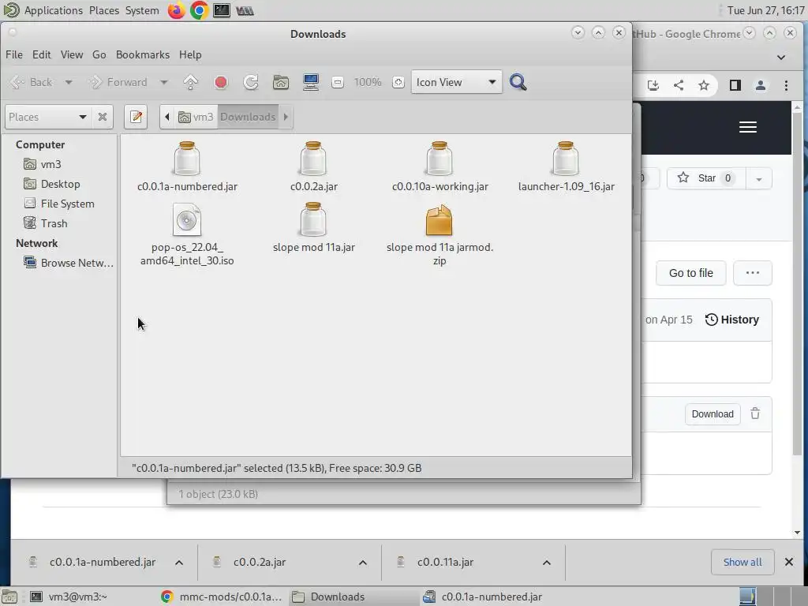Click the Computer toolbar icon
Viewport: 808px width, 606px height.
(311, 82)
